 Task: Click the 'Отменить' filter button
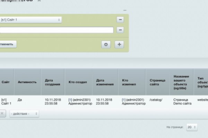coord(8,44)
